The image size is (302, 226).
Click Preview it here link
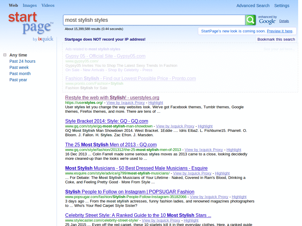click(280, 31)
